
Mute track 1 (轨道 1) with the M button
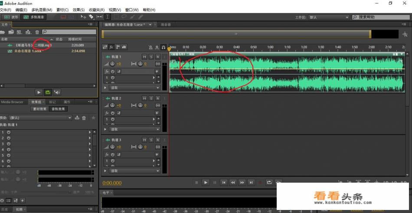click(144, 57)
